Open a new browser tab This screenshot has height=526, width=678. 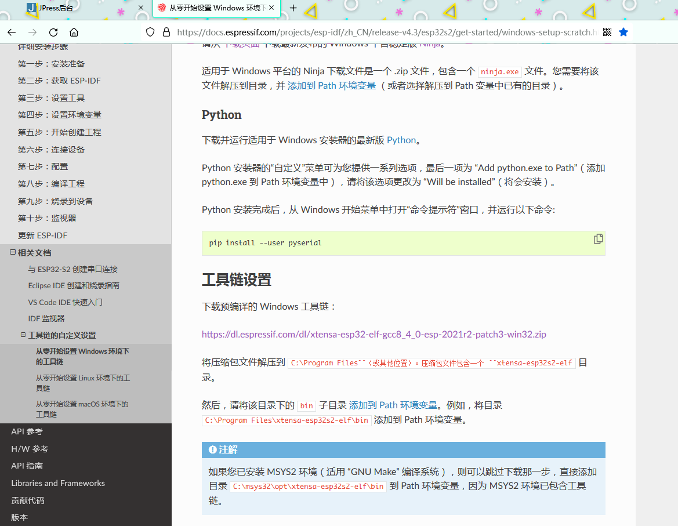coord(293,8)
